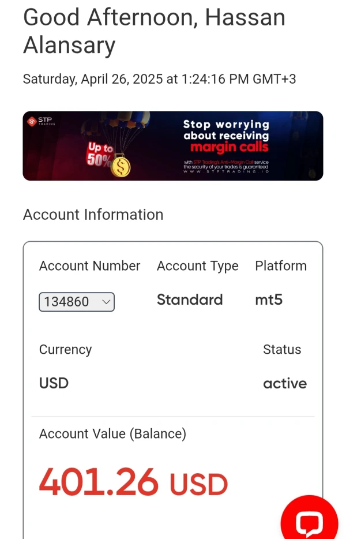Click the Account Information heading
Image resolution: width=346 pixels, height=539 pixels.
pyautogui.click(x=93, y=215)
